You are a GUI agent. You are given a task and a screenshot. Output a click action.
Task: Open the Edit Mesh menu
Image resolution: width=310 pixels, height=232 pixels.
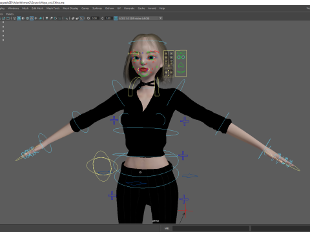coord(37,8)
